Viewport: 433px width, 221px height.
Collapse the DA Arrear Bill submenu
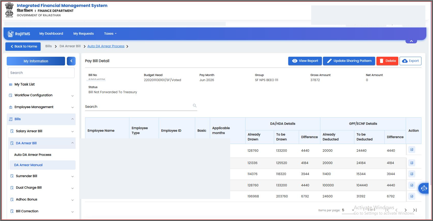[42, 143]
